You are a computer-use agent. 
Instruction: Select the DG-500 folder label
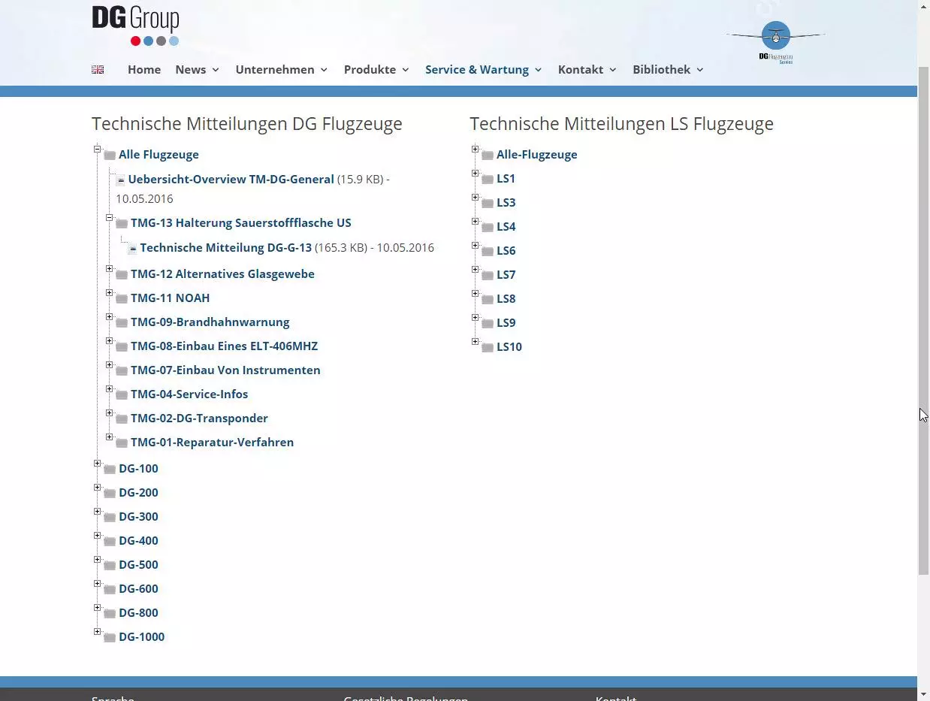(x=138, y=564)
